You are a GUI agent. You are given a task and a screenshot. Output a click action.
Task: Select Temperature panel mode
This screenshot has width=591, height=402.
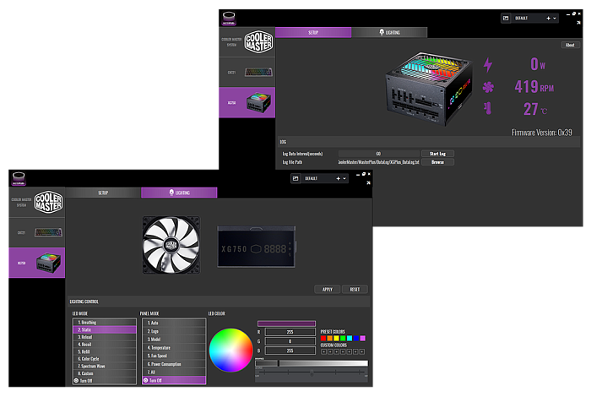point(174,348)
